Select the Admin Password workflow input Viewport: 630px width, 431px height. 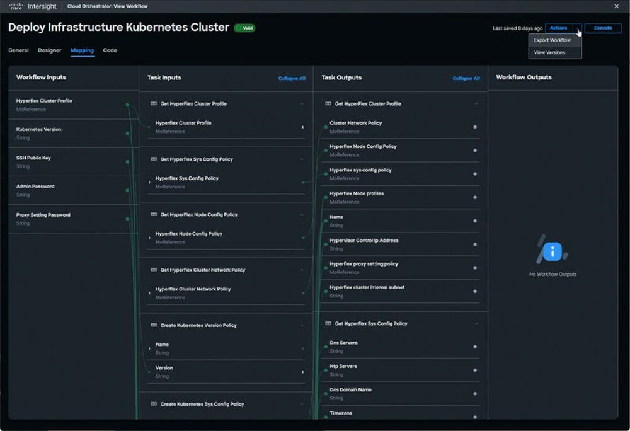click(73, 190)
